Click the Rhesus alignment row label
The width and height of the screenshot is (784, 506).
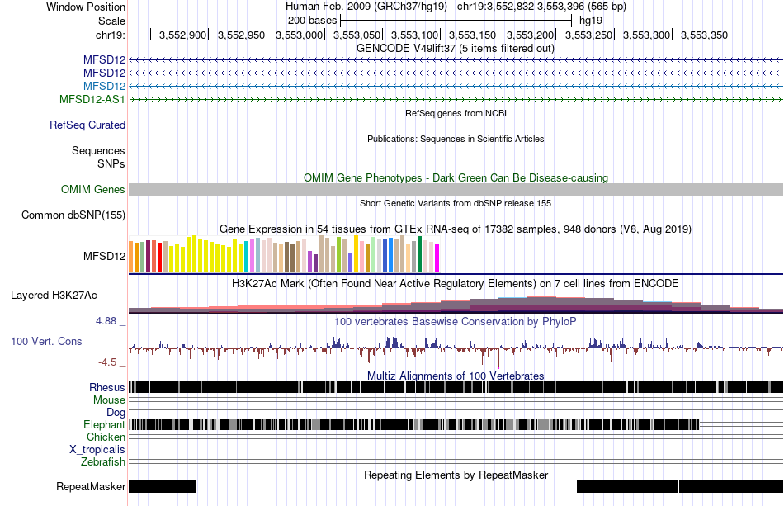pyautogui.click(x=107, y=387)
